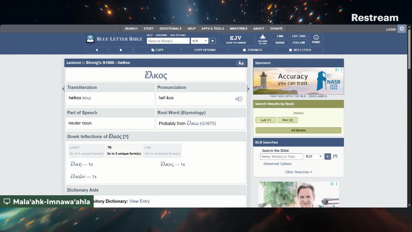Click the Copy icon button
The height and width of the screenshot is (232, 412).
(x=157, y=50)
